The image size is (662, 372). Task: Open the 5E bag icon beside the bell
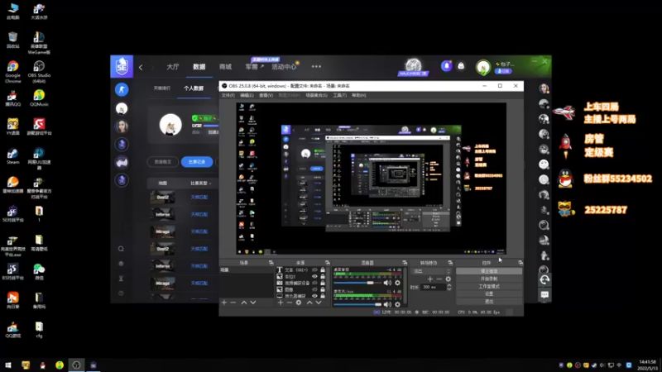point(461,66)
